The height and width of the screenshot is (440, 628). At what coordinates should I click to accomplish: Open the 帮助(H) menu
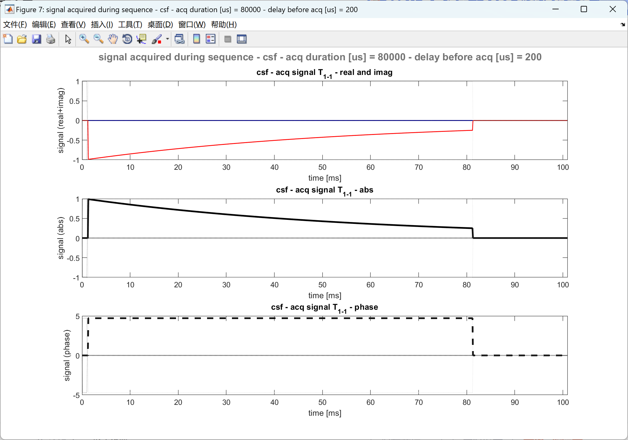[224, 25]
